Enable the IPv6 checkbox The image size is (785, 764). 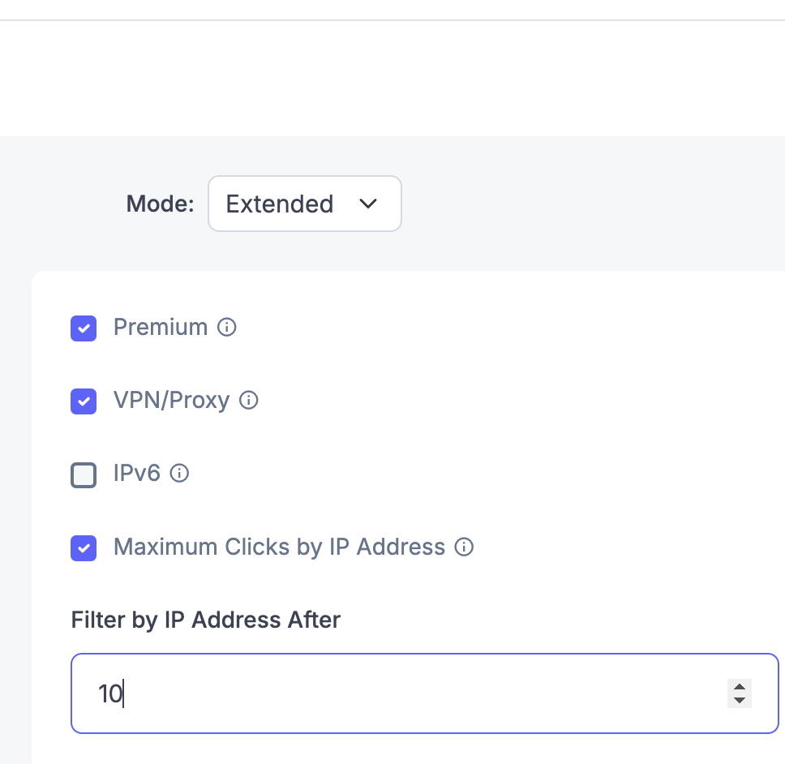[x=84, y=475]
